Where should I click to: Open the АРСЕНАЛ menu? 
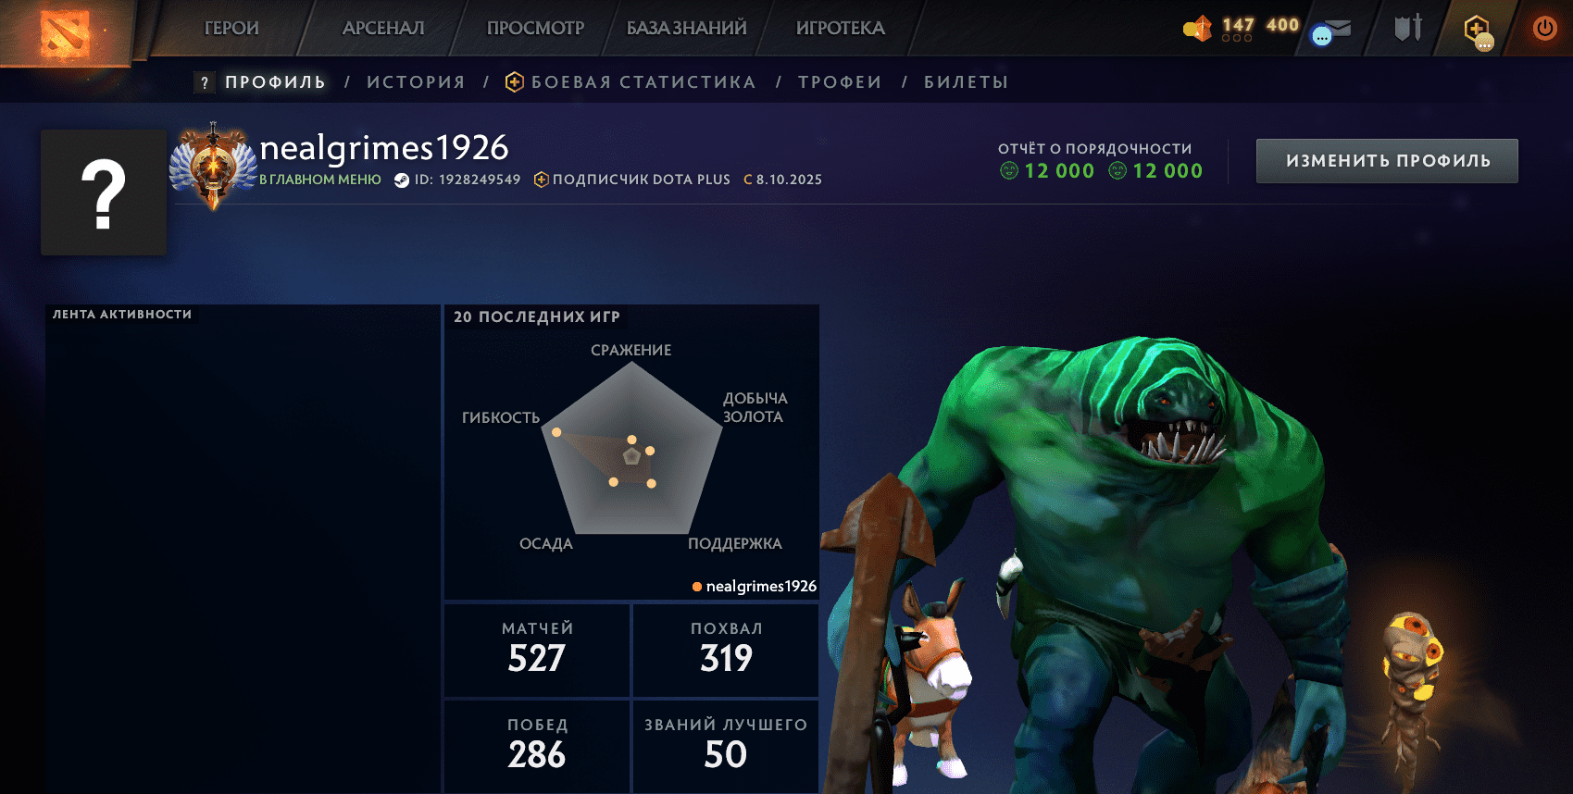click(383, 28)
